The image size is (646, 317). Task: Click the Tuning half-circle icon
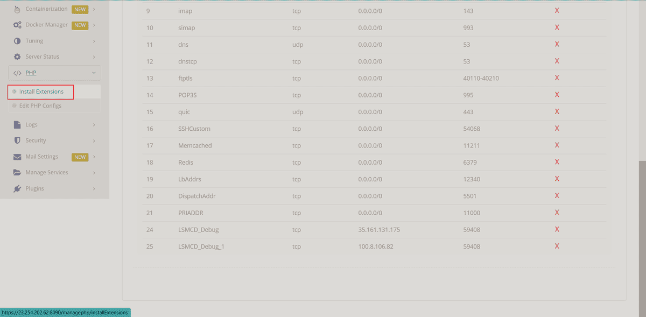(17, 41)
